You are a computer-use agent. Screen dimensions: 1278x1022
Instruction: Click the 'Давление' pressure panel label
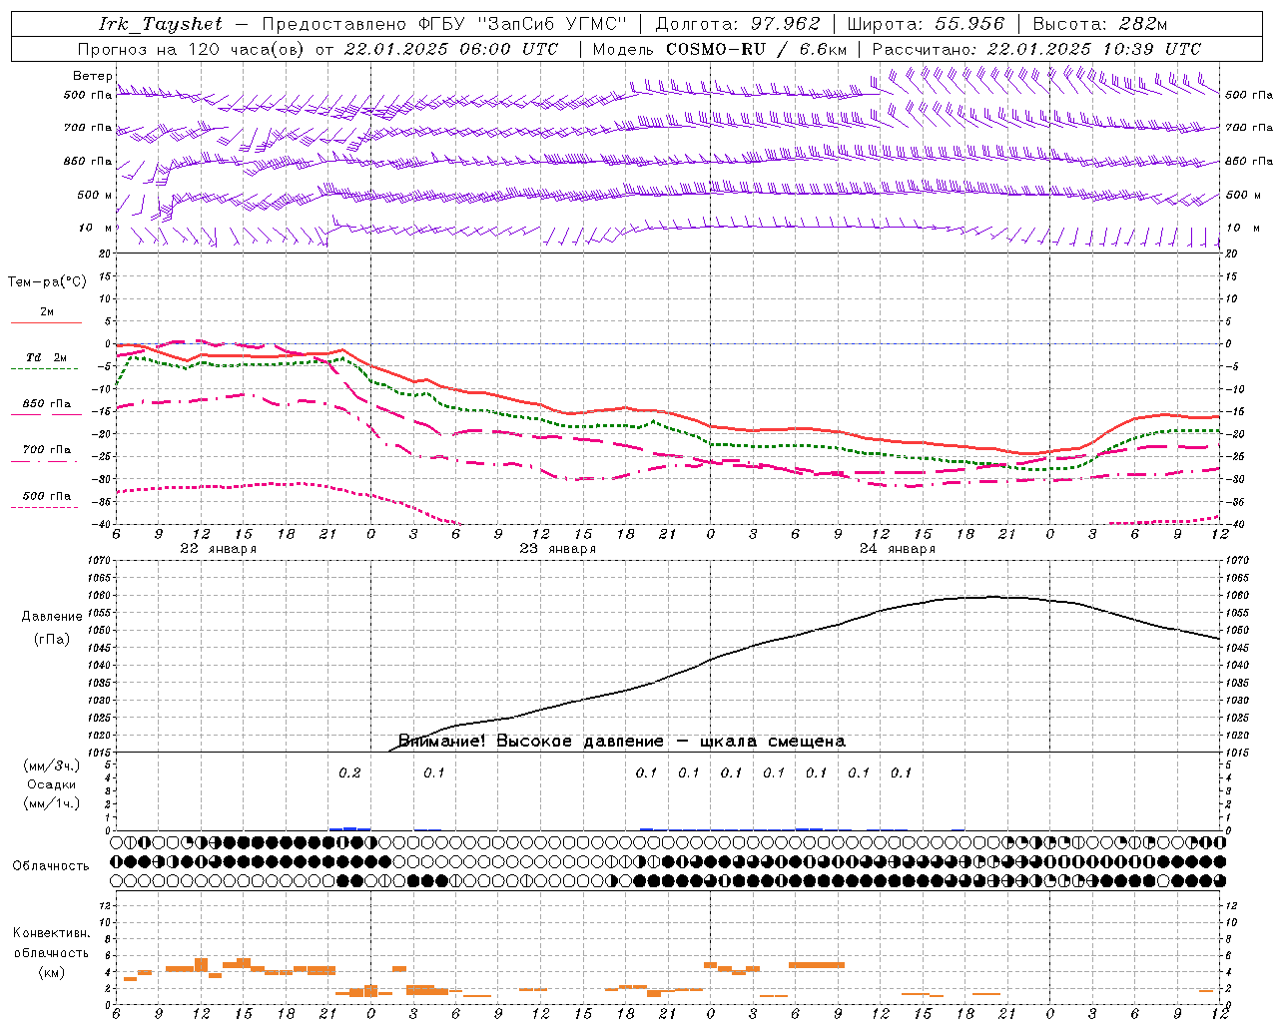tap(51, 617)
